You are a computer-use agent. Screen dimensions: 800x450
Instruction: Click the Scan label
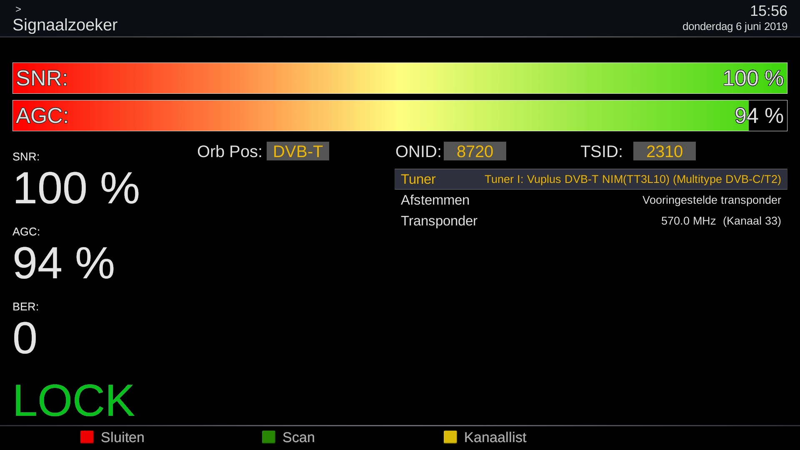pos(298,437)
